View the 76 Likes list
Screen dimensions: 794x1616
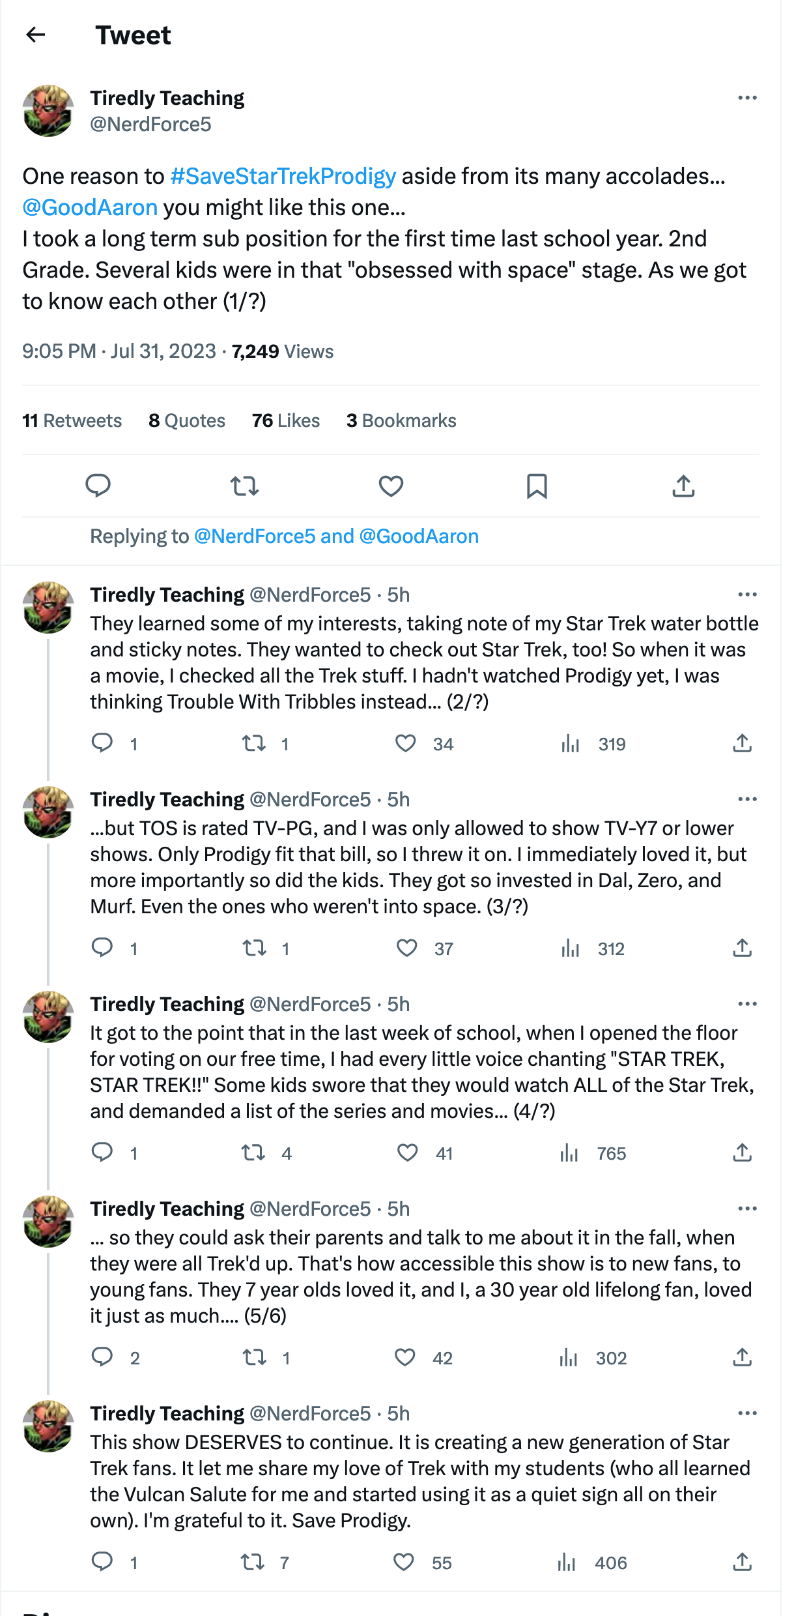tap(286, 420)
